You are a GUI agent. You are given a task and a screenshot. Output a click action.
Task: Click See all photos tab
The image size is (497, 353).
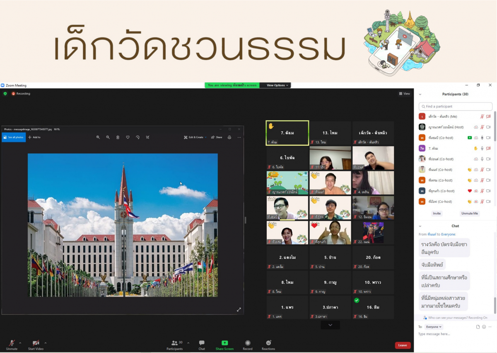click(x=14, y=137)
